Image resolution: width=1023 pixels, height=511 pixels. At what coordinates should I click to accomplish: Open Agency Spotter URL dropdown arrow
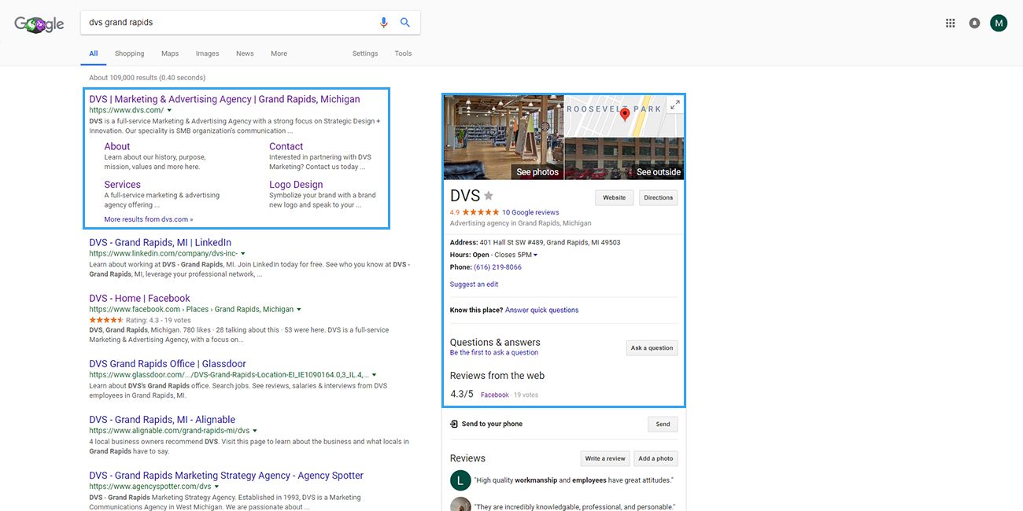(x=216, y=487)
